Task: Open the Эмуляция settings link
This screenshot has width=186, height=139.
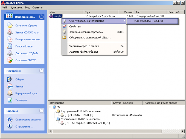Action: 21,100
